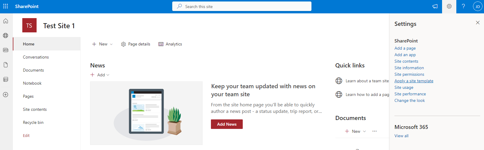Click the Quick links heading
The width and height of the screenshot is (484, 150).
pos(350,65)
